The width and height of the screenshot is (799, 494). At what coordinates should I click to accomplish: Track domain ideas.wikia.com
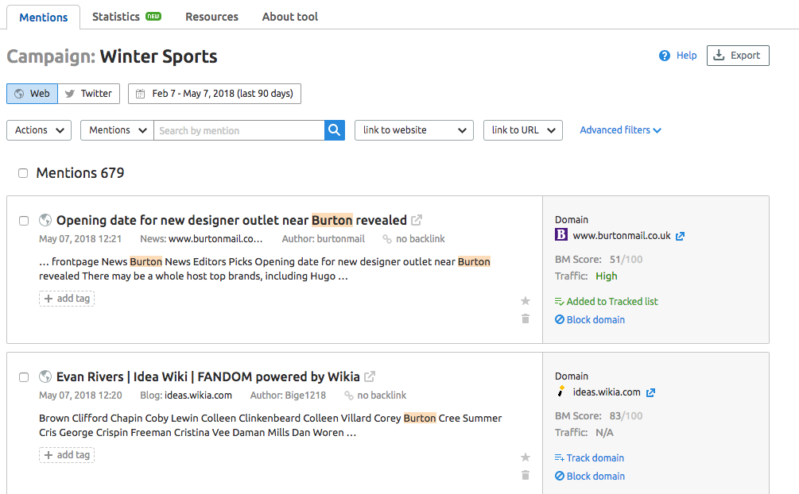pos(590,457)
